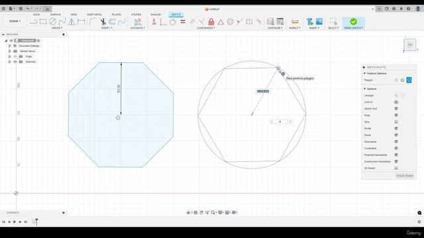The image size is (424, 238).
Task: Collapse Feature Options section
Action: click(x=364, y=73)
